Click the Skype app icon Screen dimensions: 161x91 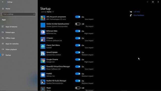pos(43,89)
